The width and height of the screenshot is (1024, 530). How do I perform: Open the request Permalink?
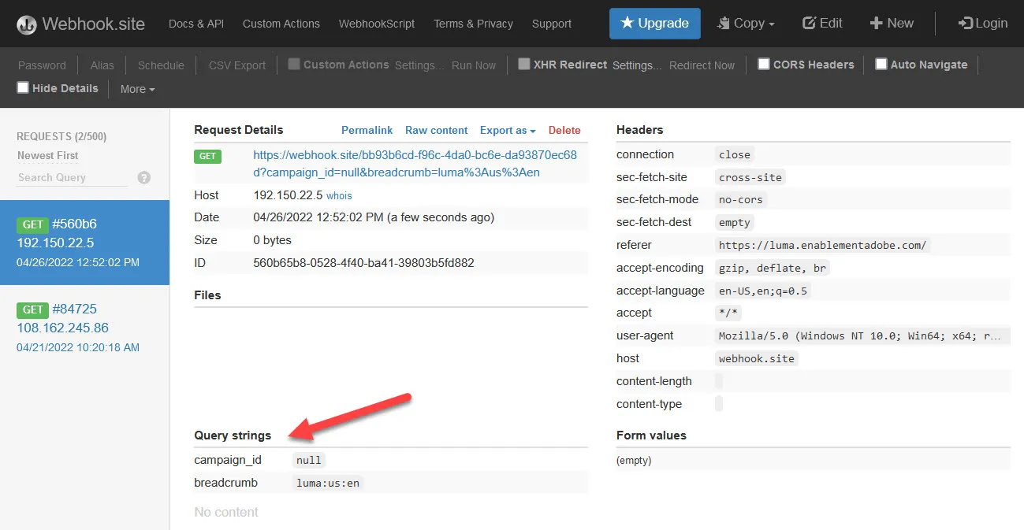(x=367, y=130)
